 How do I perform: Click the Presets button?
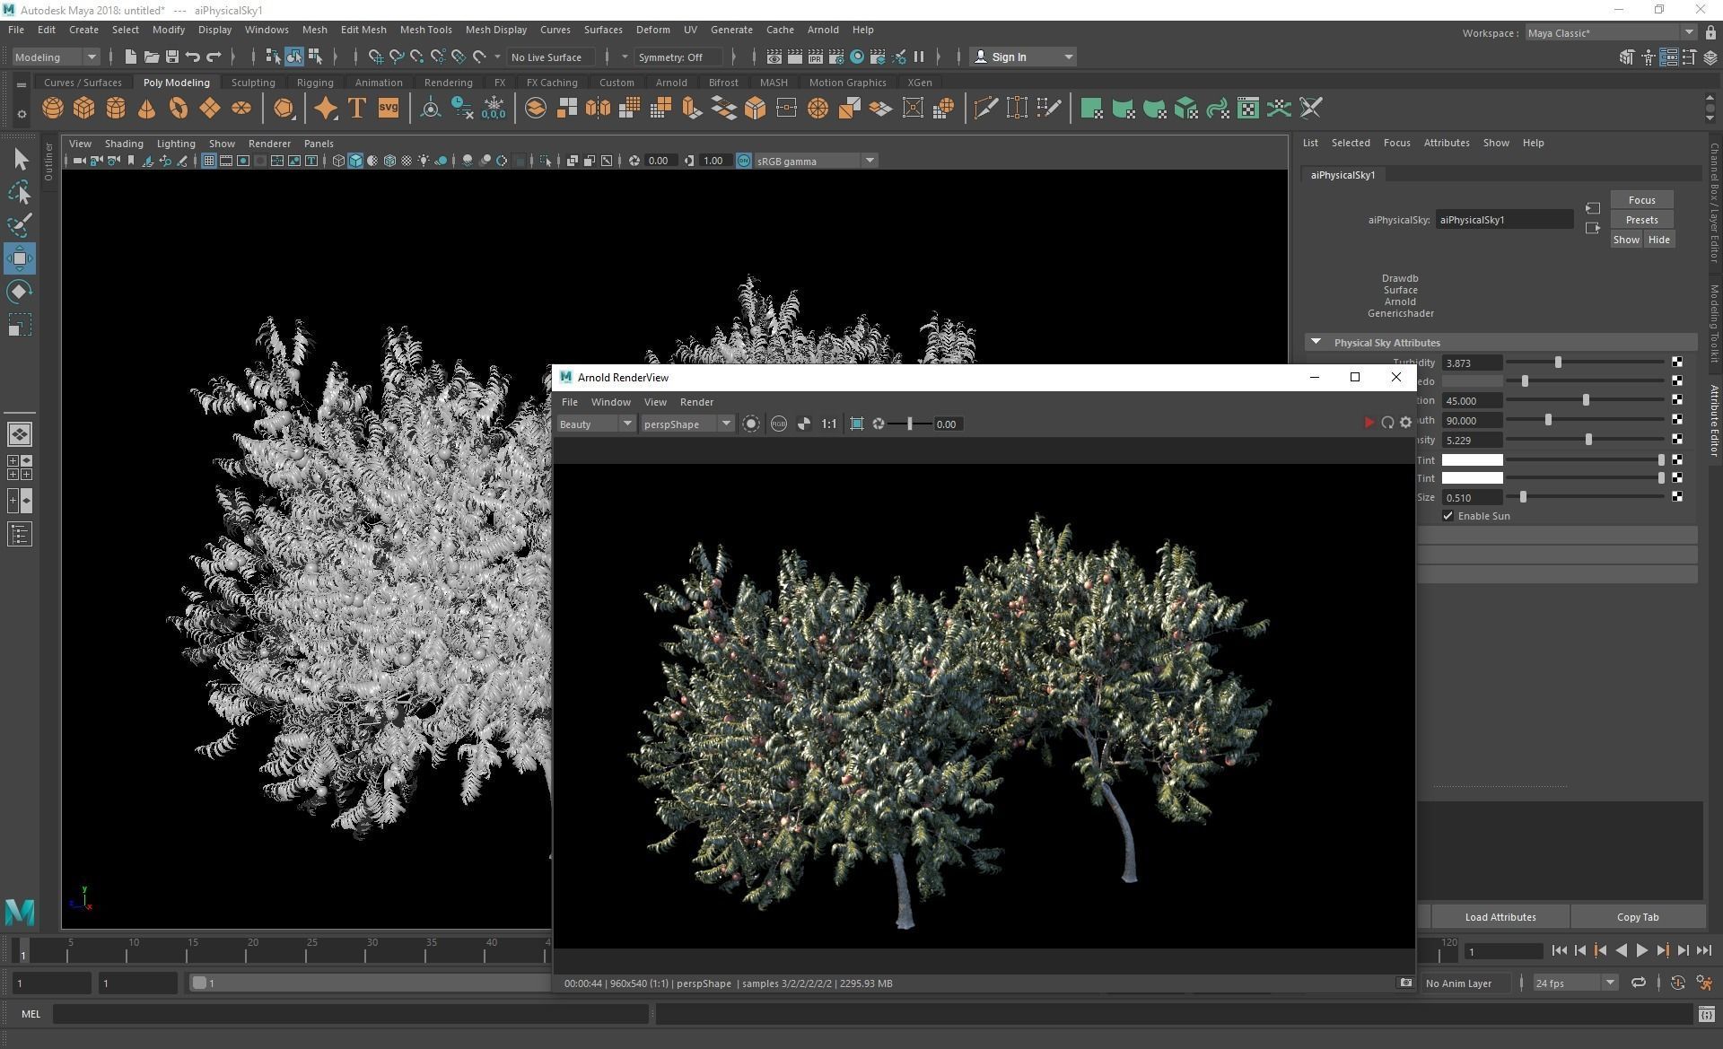tap(1641, 220)
